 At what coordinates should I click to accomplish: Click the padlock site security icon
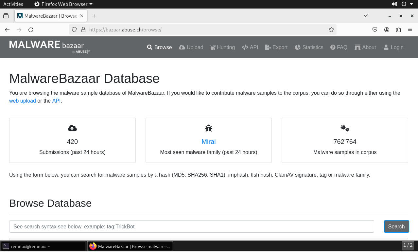pyautogui.click(x=83, y=29)
